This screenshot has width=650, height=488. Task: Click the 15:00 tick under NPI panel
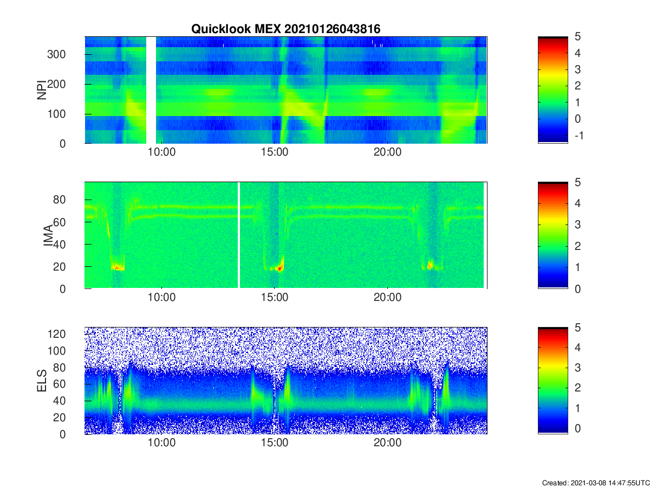(275, 152)
